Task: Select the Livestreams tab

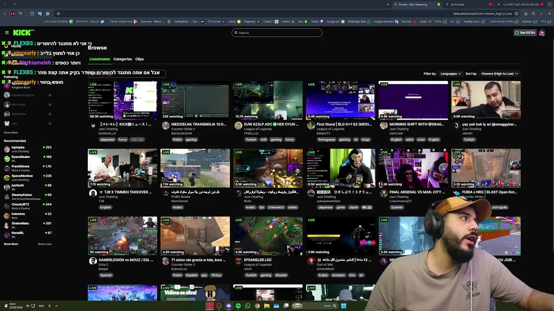Action: pos(100,59)
